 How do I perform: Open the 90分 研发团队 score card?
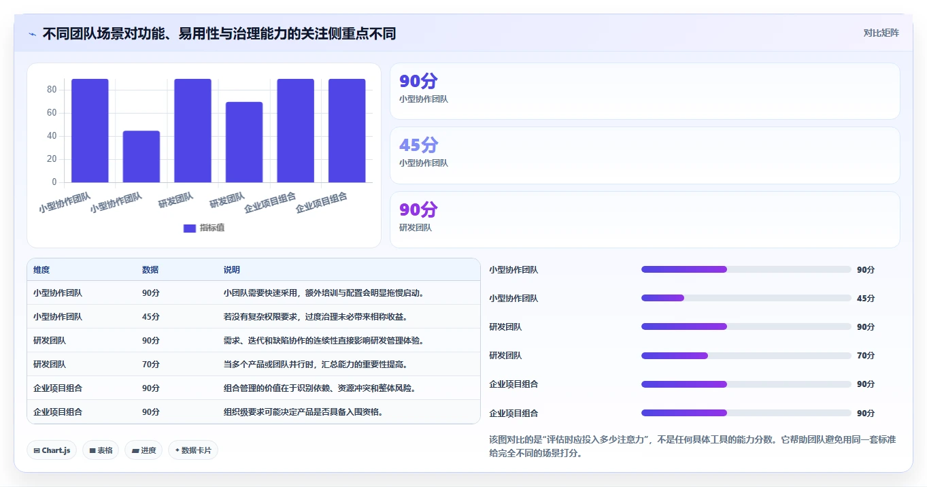pyautogui.click(x=645, y=220)
